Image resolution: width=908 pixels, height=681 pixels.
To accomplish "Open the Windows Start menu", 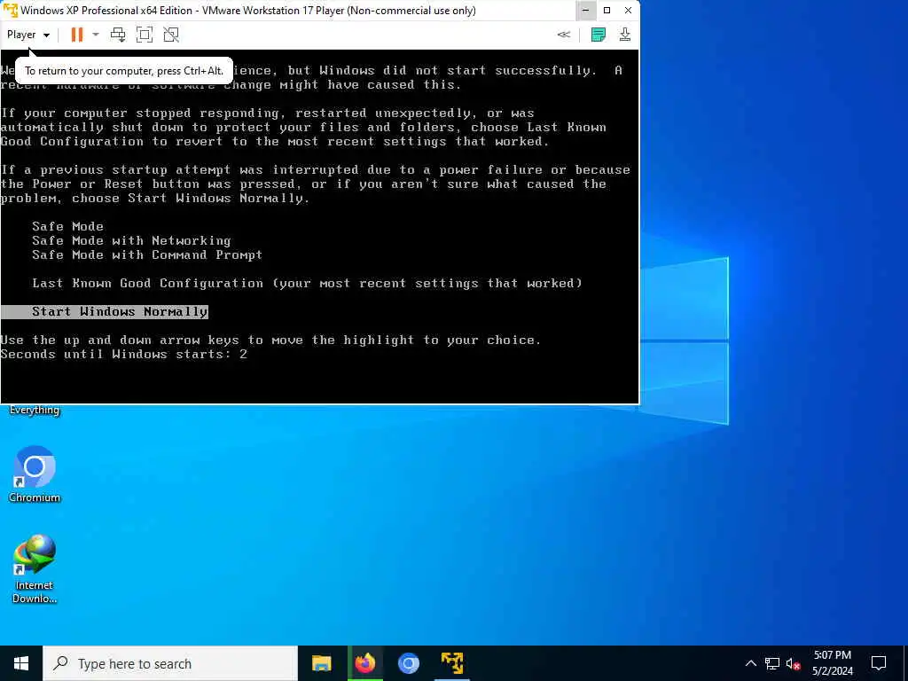I will [21, 663].
